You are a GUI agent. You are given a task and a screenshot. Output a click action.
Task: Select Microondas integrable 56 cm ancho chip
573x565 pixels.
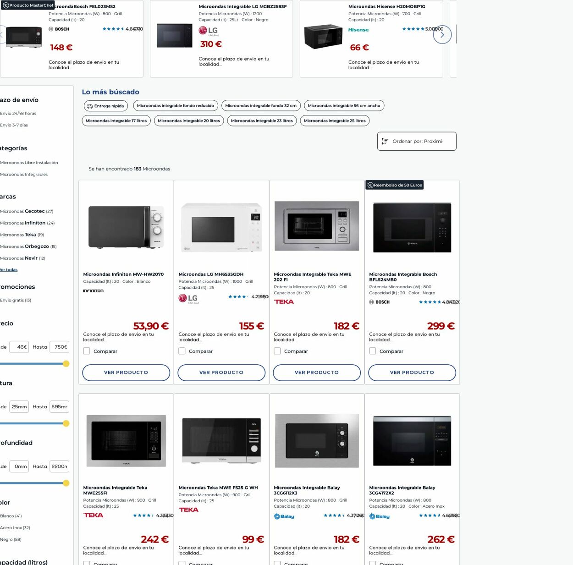coord(344,106)
